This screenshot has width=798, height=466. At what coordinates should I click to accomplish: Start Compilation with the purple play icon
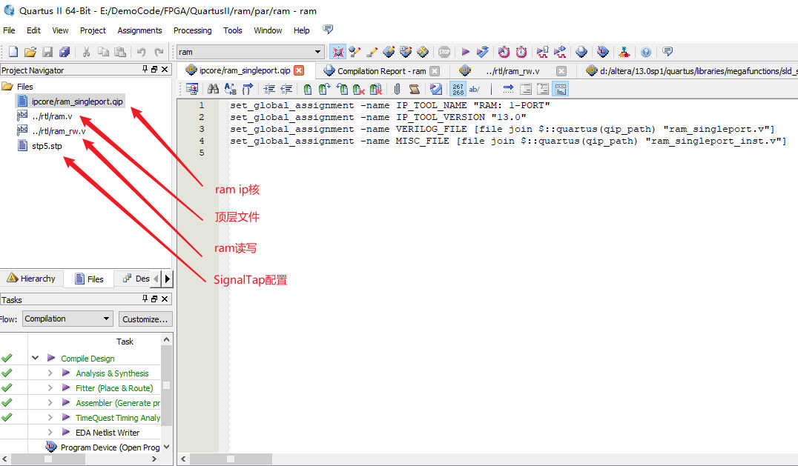click(465, 52)
